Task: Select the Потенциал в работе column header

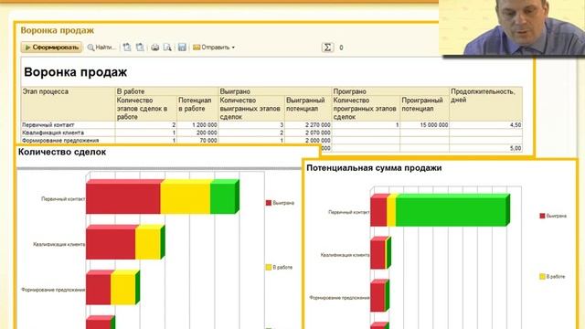Action: click(x=197, y=108)
